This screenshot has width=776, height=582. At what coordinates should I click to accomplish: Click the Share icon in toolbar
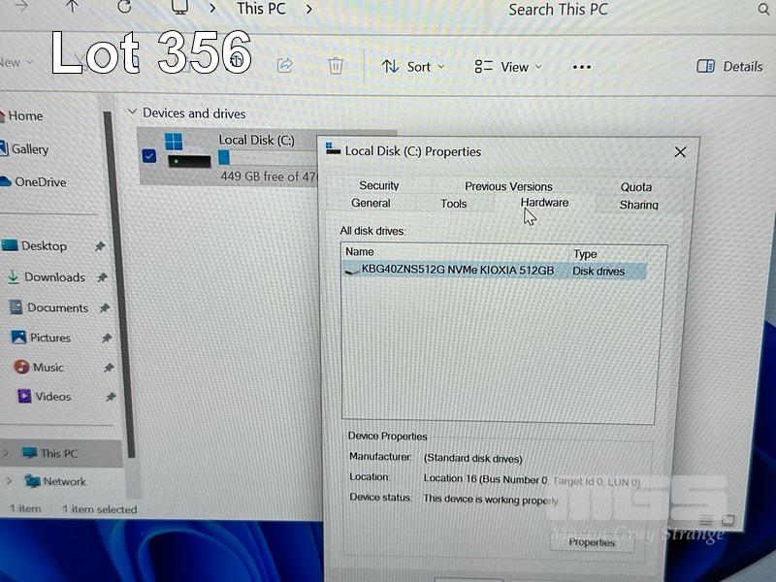[285, 66]
